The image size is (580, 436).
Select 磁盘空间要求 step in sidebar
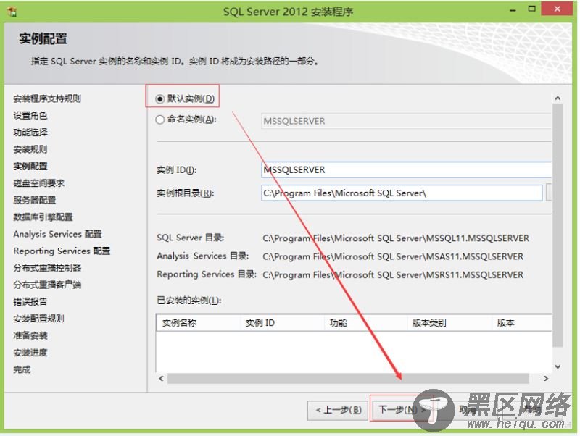(x=39, y=183)
